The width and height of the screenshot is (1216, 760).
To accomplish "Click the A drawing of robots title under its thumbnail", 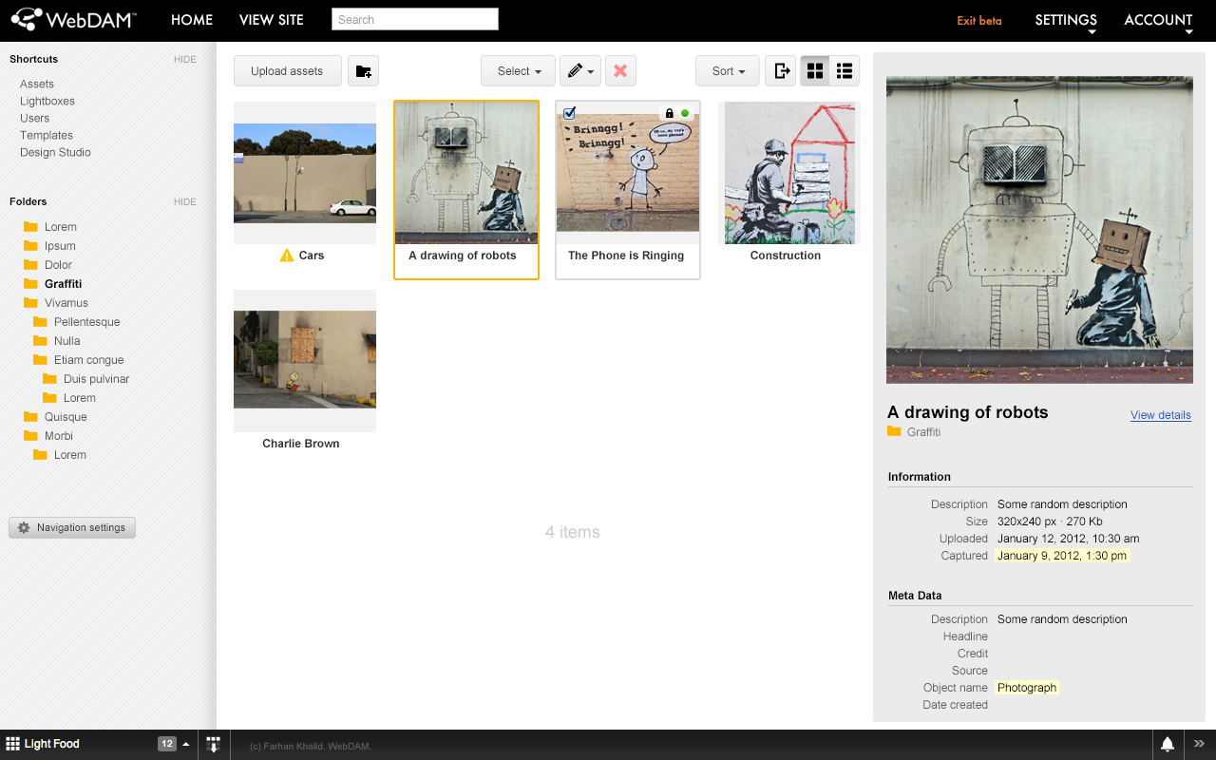I will point(463,256).
